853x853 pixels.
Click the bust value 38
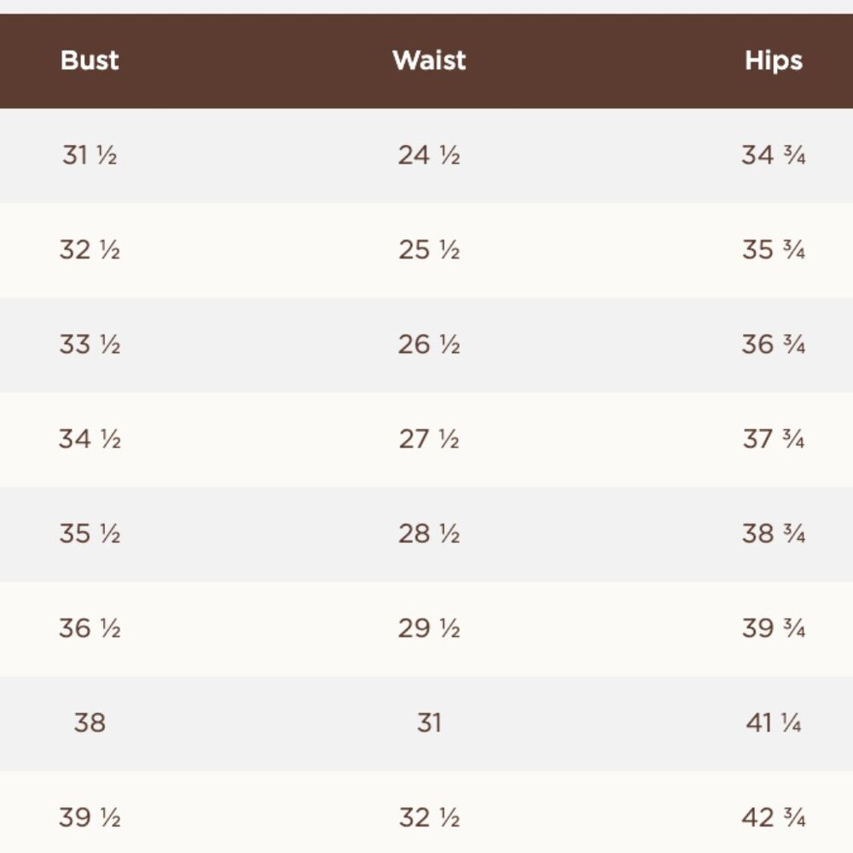coord(90,723)
